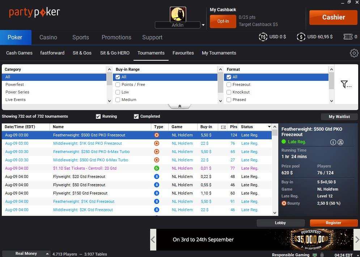Click the tournament list vertical scrollbar
This screenshot has width=360, height=257.
tap(275, 173)
